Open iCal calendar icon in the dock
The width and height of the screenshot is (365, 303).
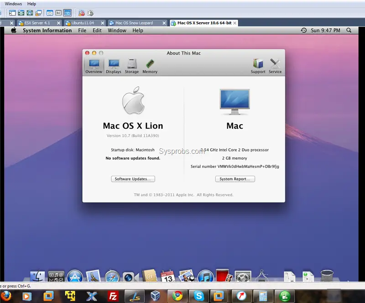168,276
